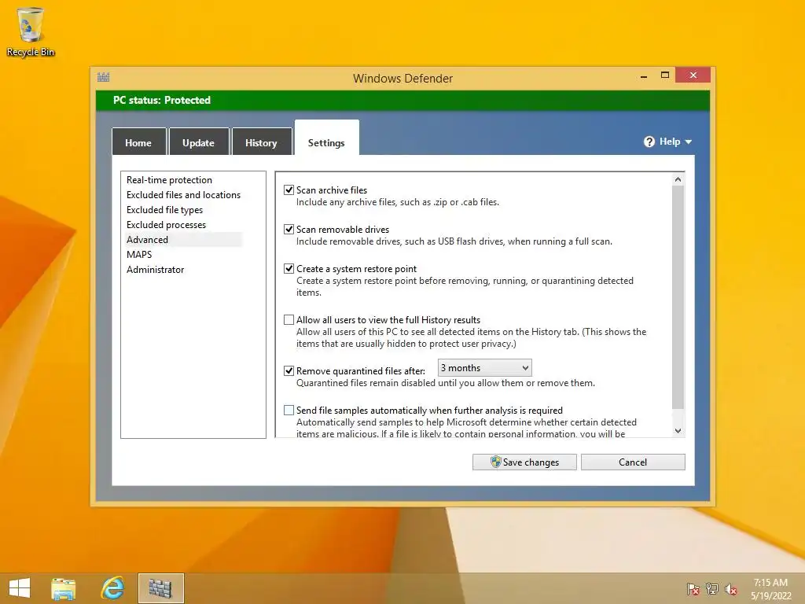
Task: Click the PC status: Protected banner
Action: (402, 100)
